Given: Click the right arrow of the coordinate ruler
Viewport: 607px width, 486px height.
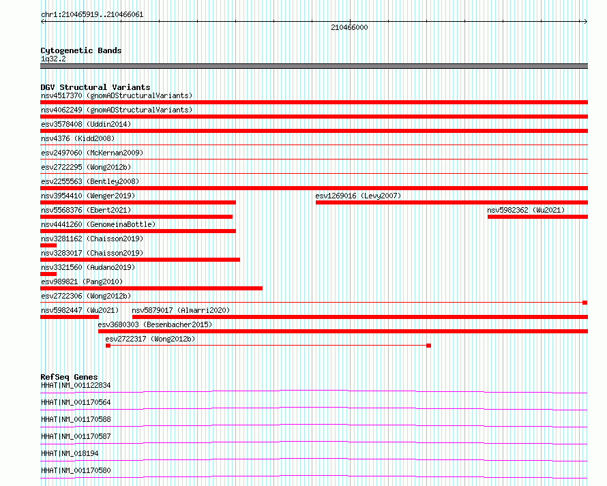Looking at the screenshot, I should click(585, 22).
